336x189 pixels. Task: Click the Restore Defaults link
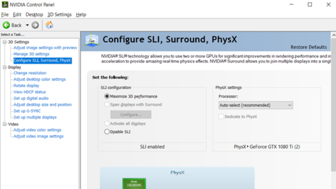(309, 47)
